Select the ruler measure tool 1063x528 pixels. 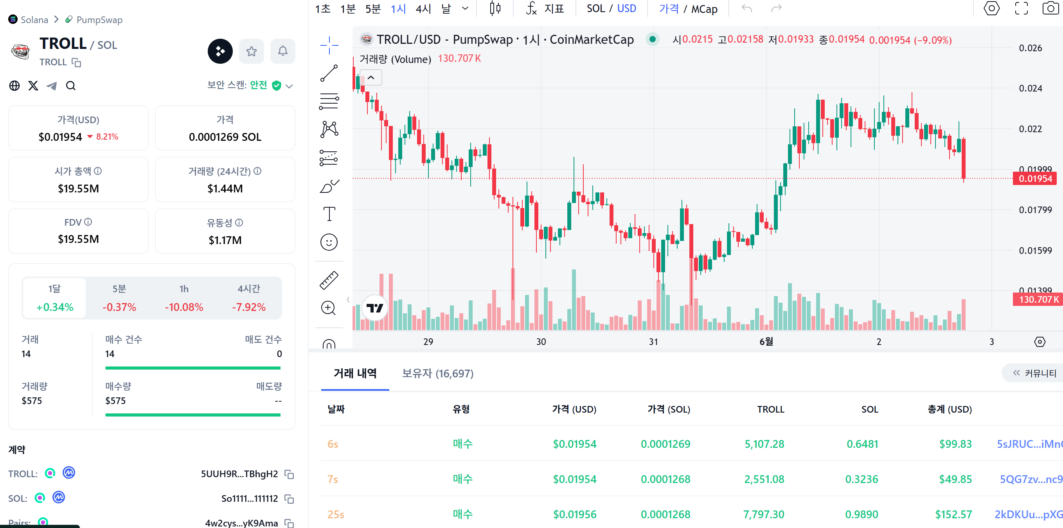click(329, 280)
